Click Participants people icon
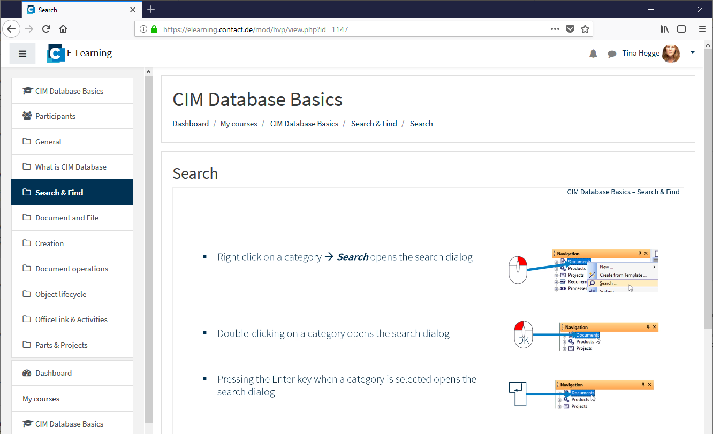The height and width of the screenshot is (434, 713). [27, 116]
